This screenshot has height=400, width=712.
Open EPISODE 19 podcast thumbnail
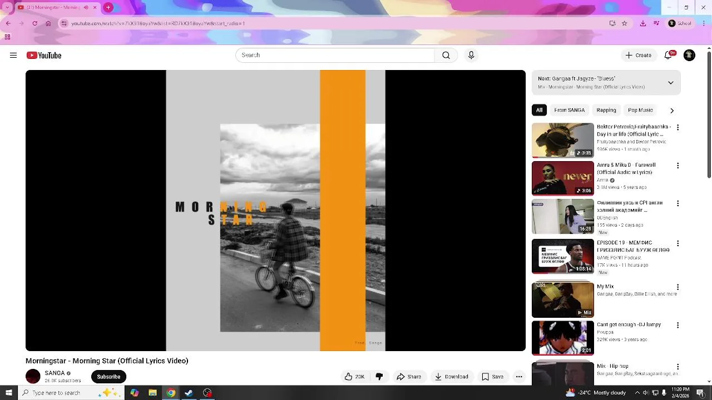(x=562, y=256)
